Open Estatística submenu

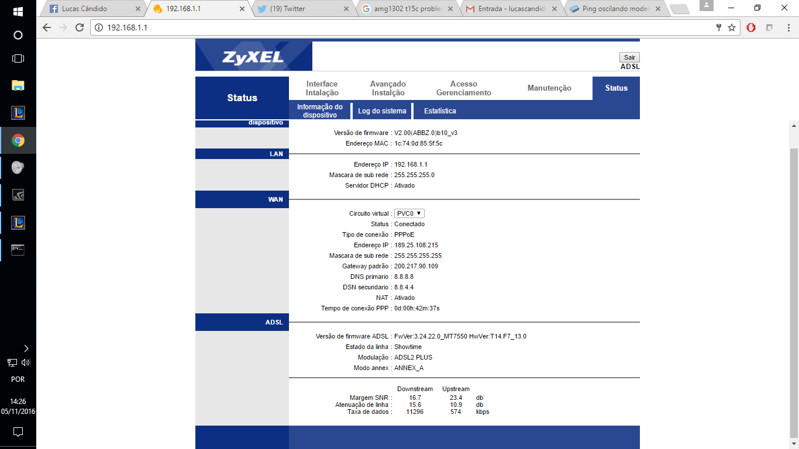point(440,110)
